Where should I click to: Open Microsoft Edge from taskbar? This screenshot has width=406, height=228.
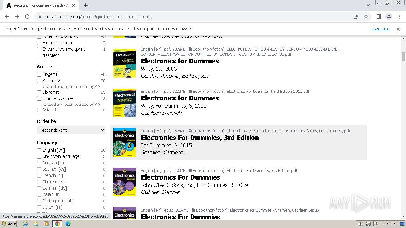click(x=68, y=224)
